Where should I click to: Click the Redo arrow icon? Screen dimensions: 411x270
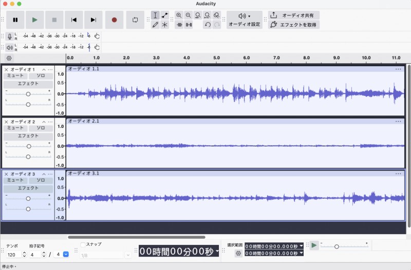(x=217, y=25)
